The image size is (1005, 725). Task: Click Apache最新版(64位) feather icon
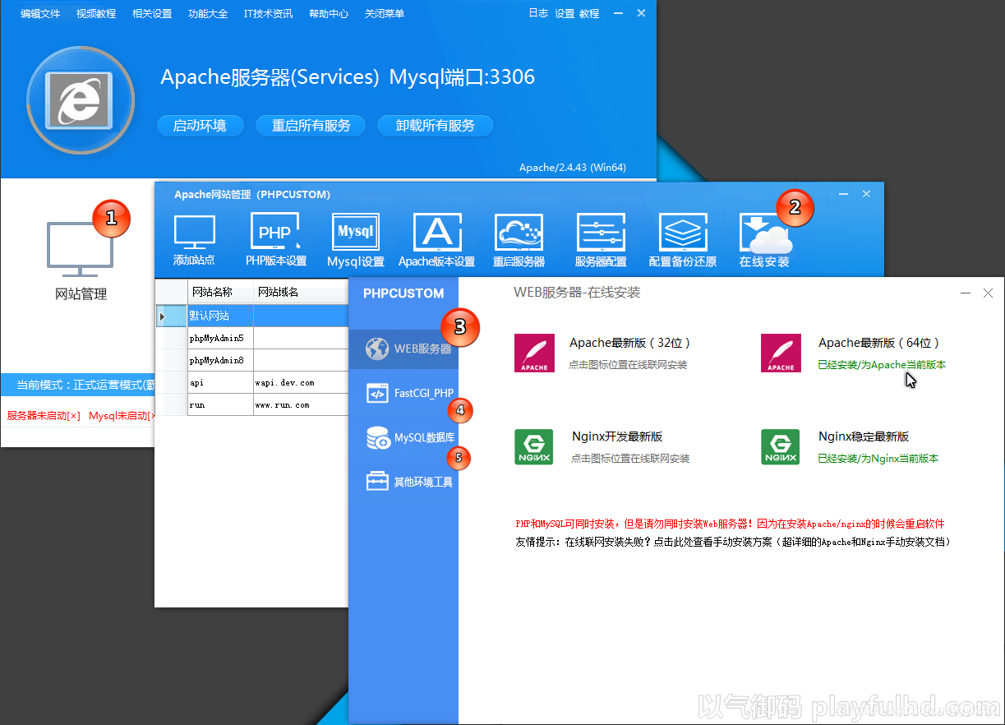(781, 353)
